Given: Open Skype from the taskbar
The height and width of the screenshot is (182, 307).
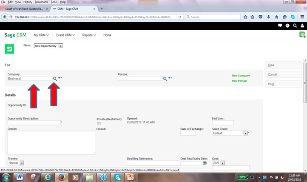Looking at the screenshot, I should 117,177.
